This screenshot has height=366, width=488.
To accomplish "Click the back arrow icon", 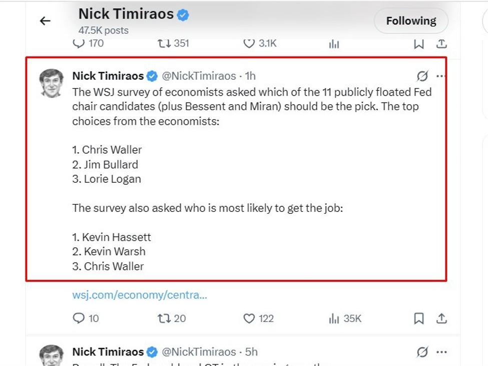I will pos(45,21).
